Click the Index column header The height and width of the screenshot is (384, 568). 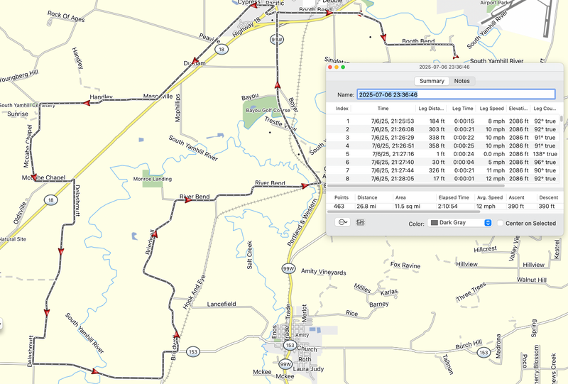pyautogui.click(x=342, y=109)
